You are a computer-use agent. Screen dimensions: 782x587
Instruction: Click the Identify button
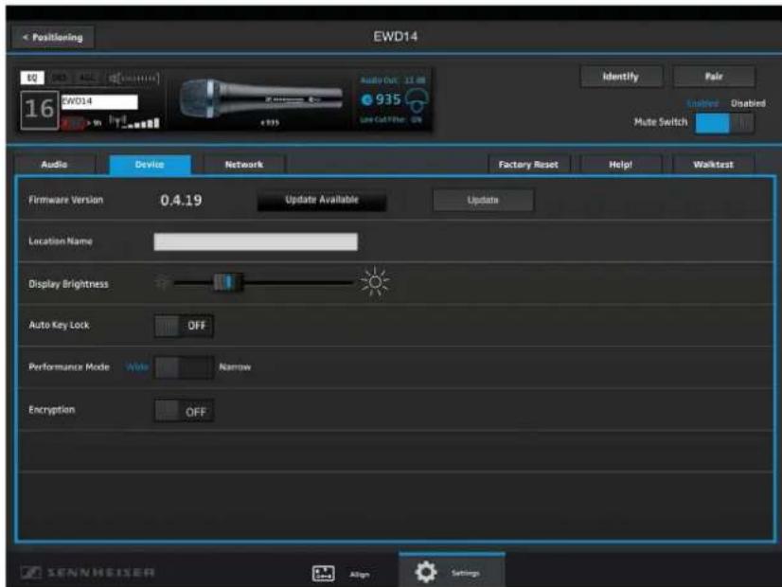(x=620, y=77)
